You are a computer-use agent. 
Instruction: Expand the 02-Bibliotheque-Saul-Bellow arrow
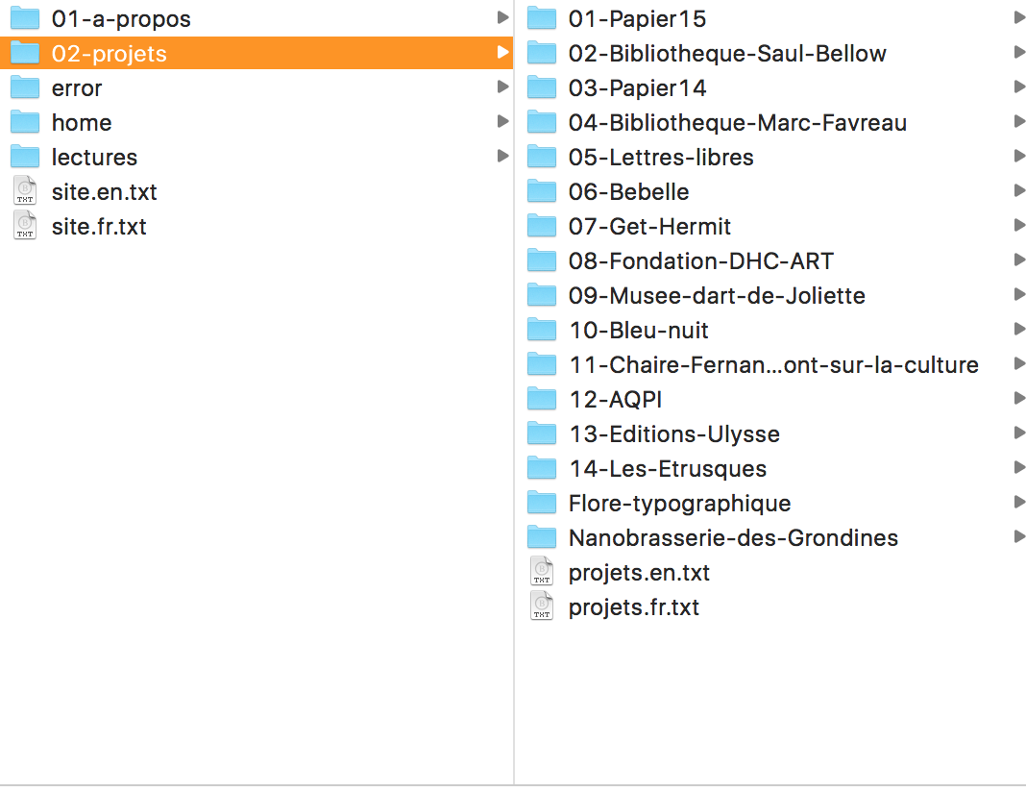[1019, 52]
